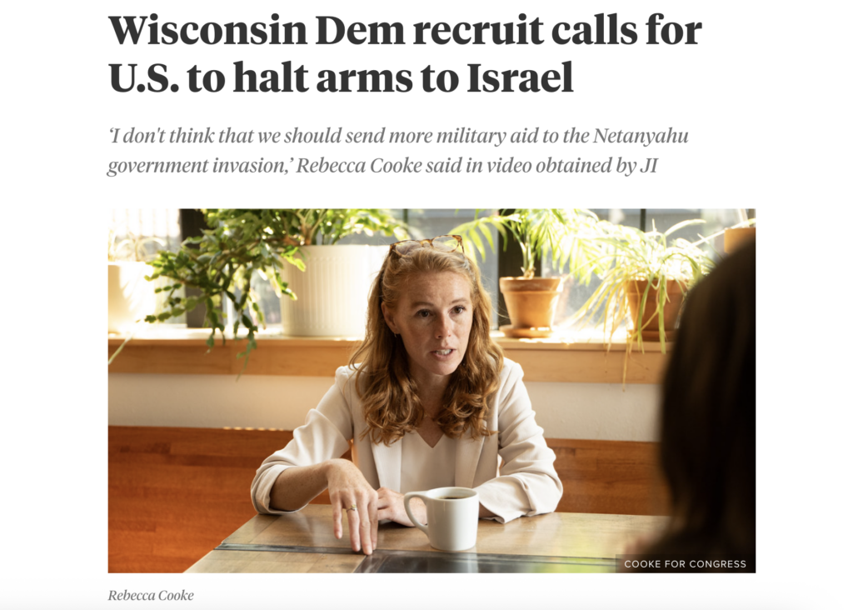Click the 'Rebecca Cooke' caption below the photo
853x610 pixels.
(x=151, y=595)
